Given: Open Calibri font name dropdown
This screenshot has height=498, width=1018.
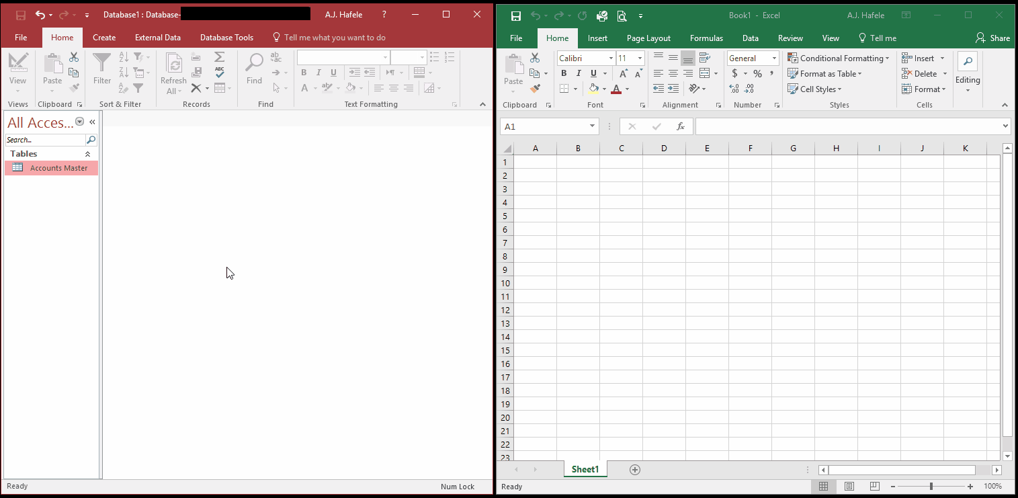Looking at the screenshot, I should coord(611,58).
